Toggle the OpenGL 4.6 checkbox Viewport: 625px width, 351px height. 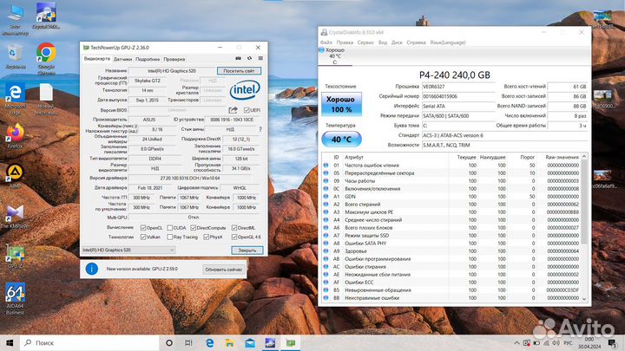tap(234, 237)
